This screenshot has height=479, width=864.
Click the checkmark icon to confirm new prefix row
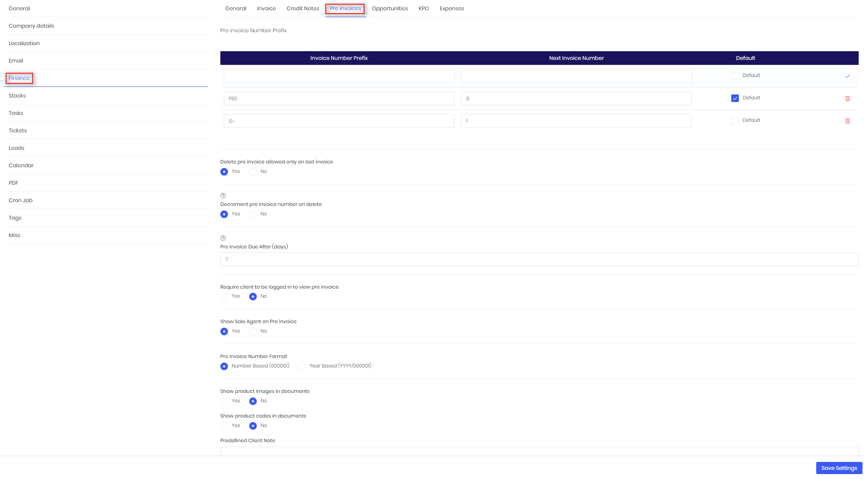coord(848,76)
